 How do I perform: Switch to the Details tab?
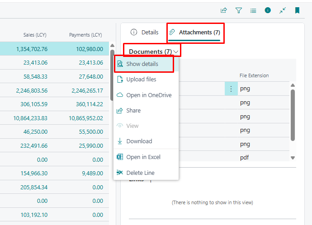coord(144,32)
